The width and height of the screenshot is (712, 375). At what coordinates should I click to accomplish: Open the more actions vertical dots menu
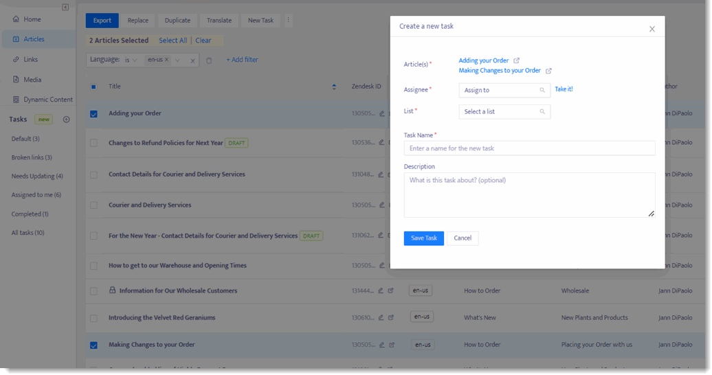pyautogui.click(x=289, y=20)
